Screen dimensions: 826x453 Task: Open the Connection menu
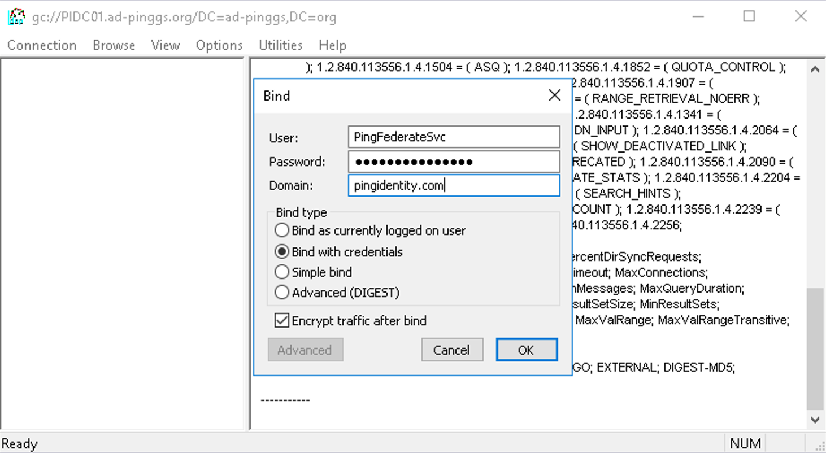point(42,45)
